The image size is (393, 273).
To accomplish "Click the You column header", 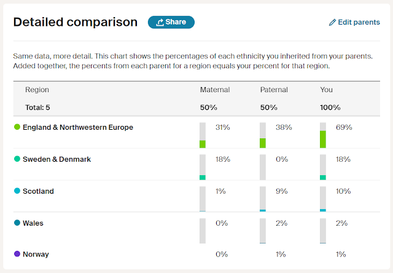I will pyautogui.click(x=327, y=90).
